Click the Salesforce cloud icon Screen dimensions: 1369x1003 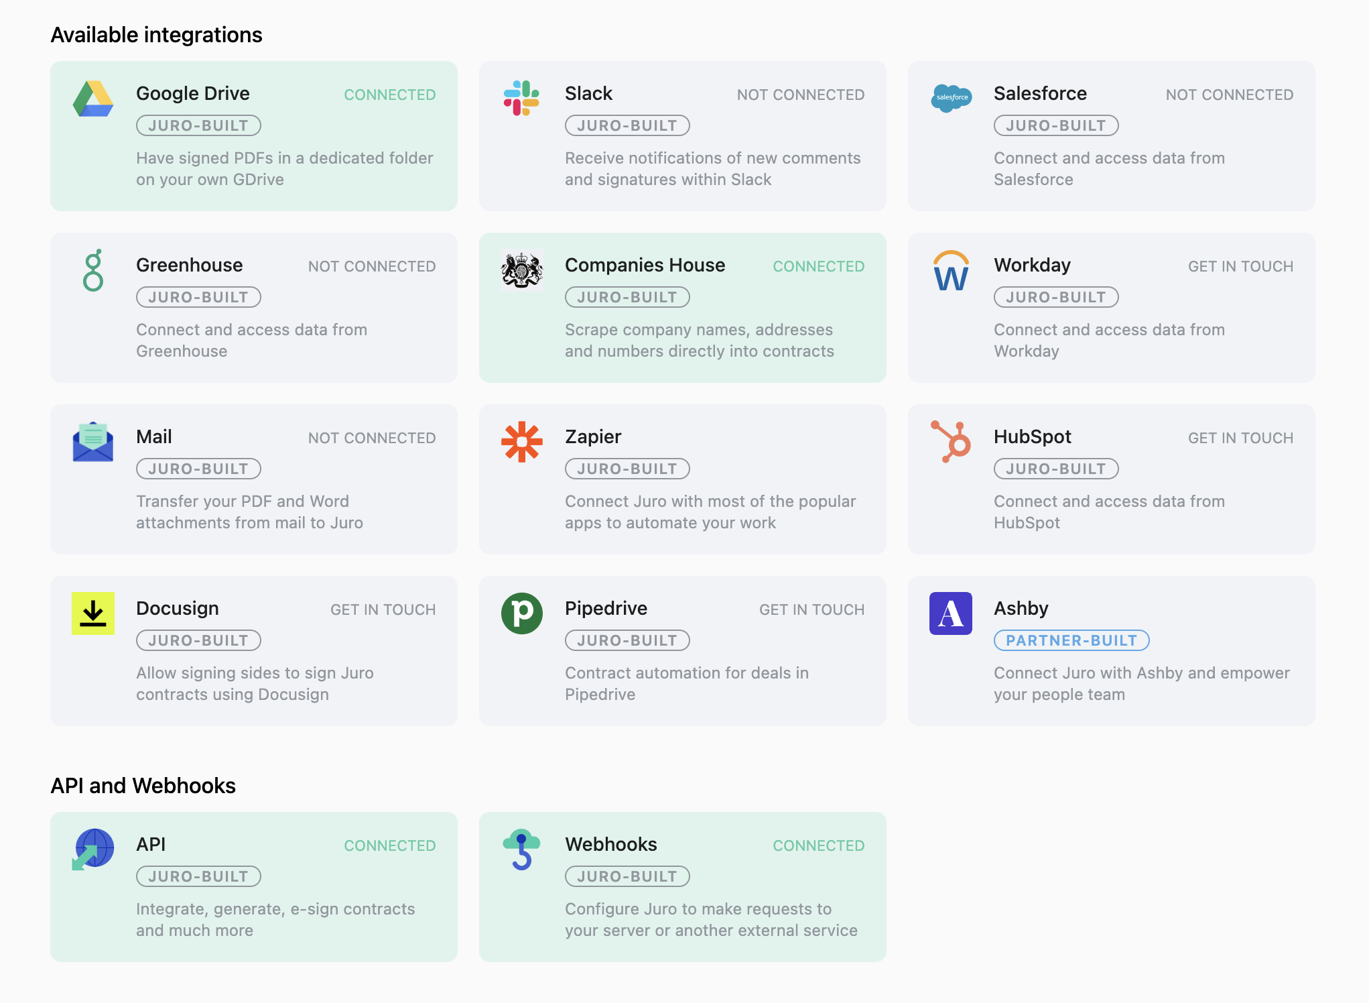point(951,98)
